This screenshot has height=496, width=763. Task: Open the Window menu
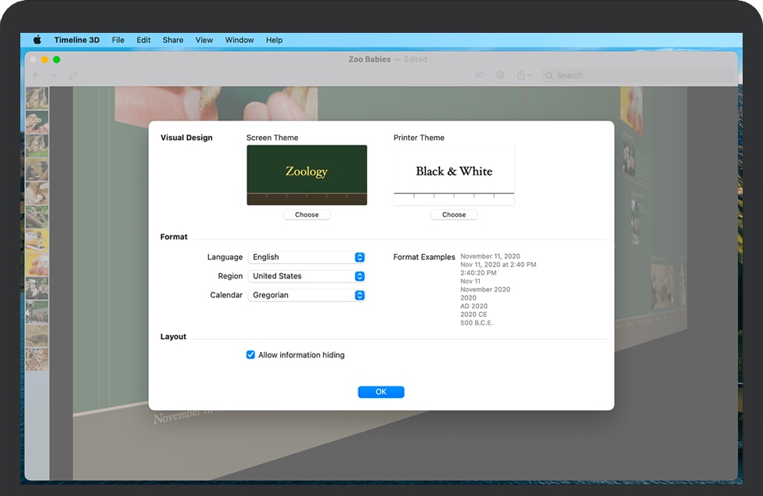(x=239, y=40)
